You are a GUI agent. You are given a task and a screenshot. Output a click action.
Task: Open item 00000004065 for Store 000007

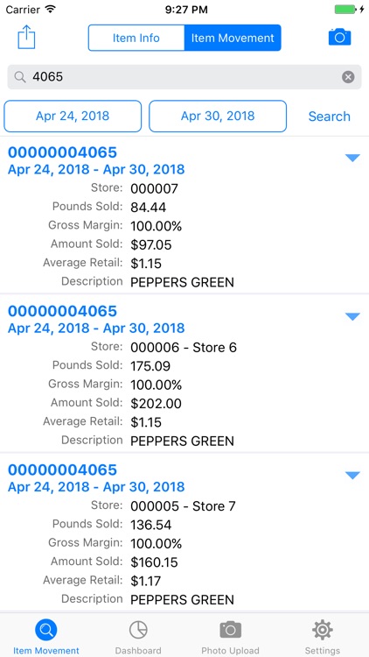point(63,152)
